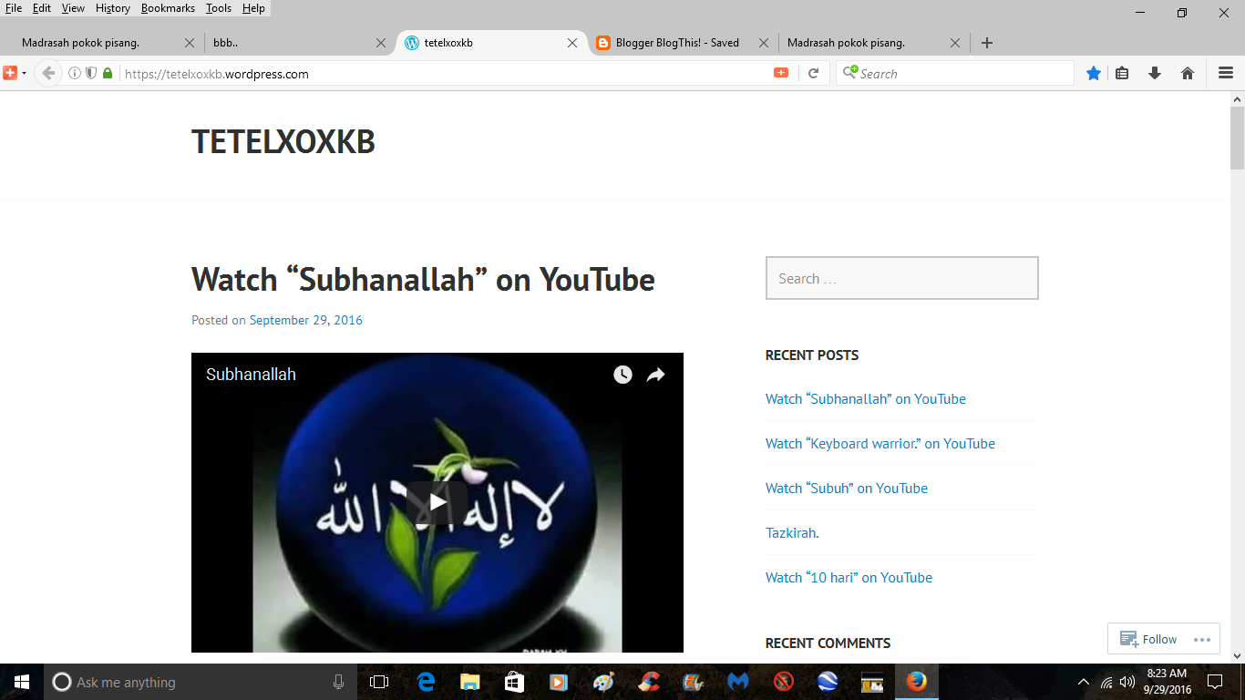Click Watch Later clock icon on video
The width and height of the screenshot is (1245, 700).
pyautogui.click(x=622, y=375)
